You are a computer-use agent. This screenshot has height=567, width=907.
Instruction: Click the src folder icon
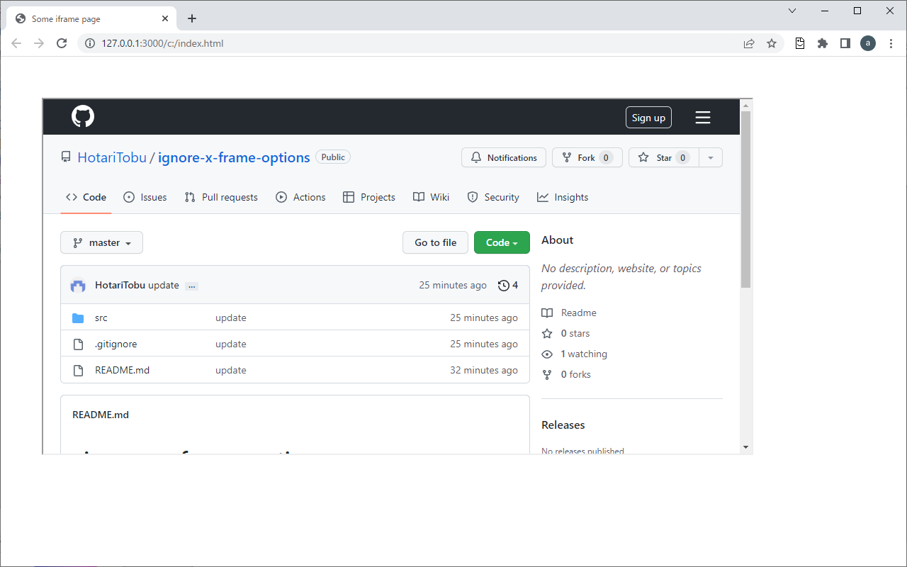(x=78, y=318)
